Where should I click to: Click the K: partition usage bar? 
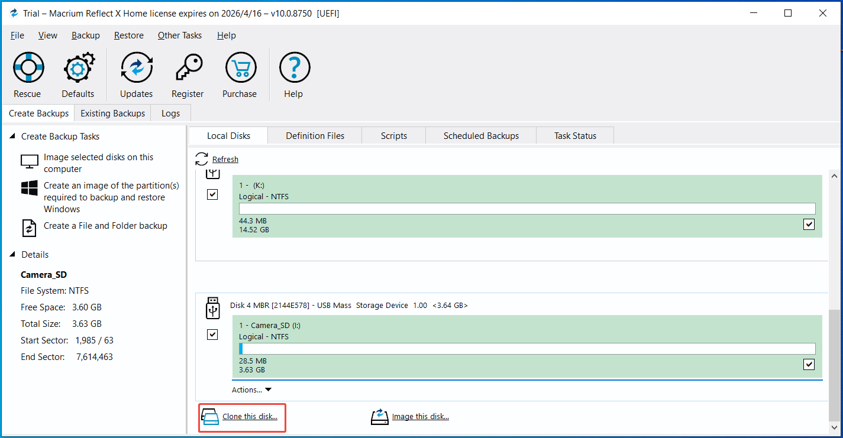click(527, 209)
